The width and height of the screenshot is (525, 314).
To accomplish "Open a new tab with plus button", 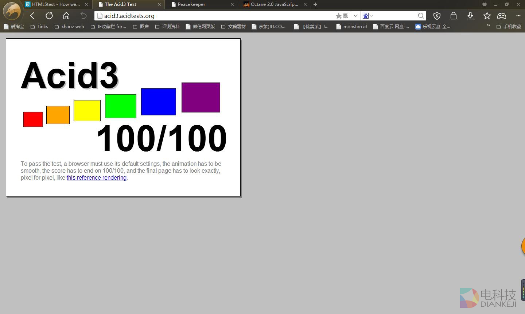I will click(x=315, y=4).
